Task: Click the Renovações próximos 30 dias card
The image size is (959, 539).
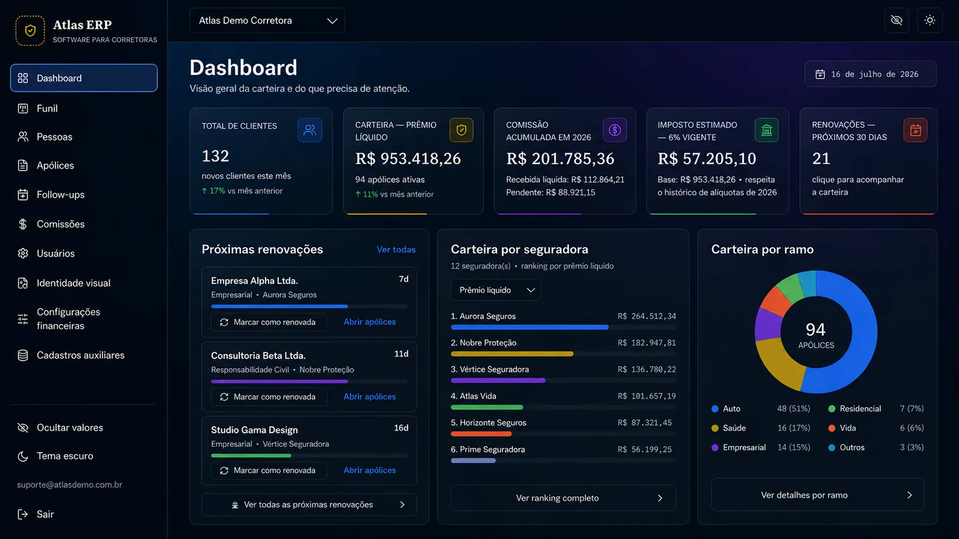Action: [868, 161]
